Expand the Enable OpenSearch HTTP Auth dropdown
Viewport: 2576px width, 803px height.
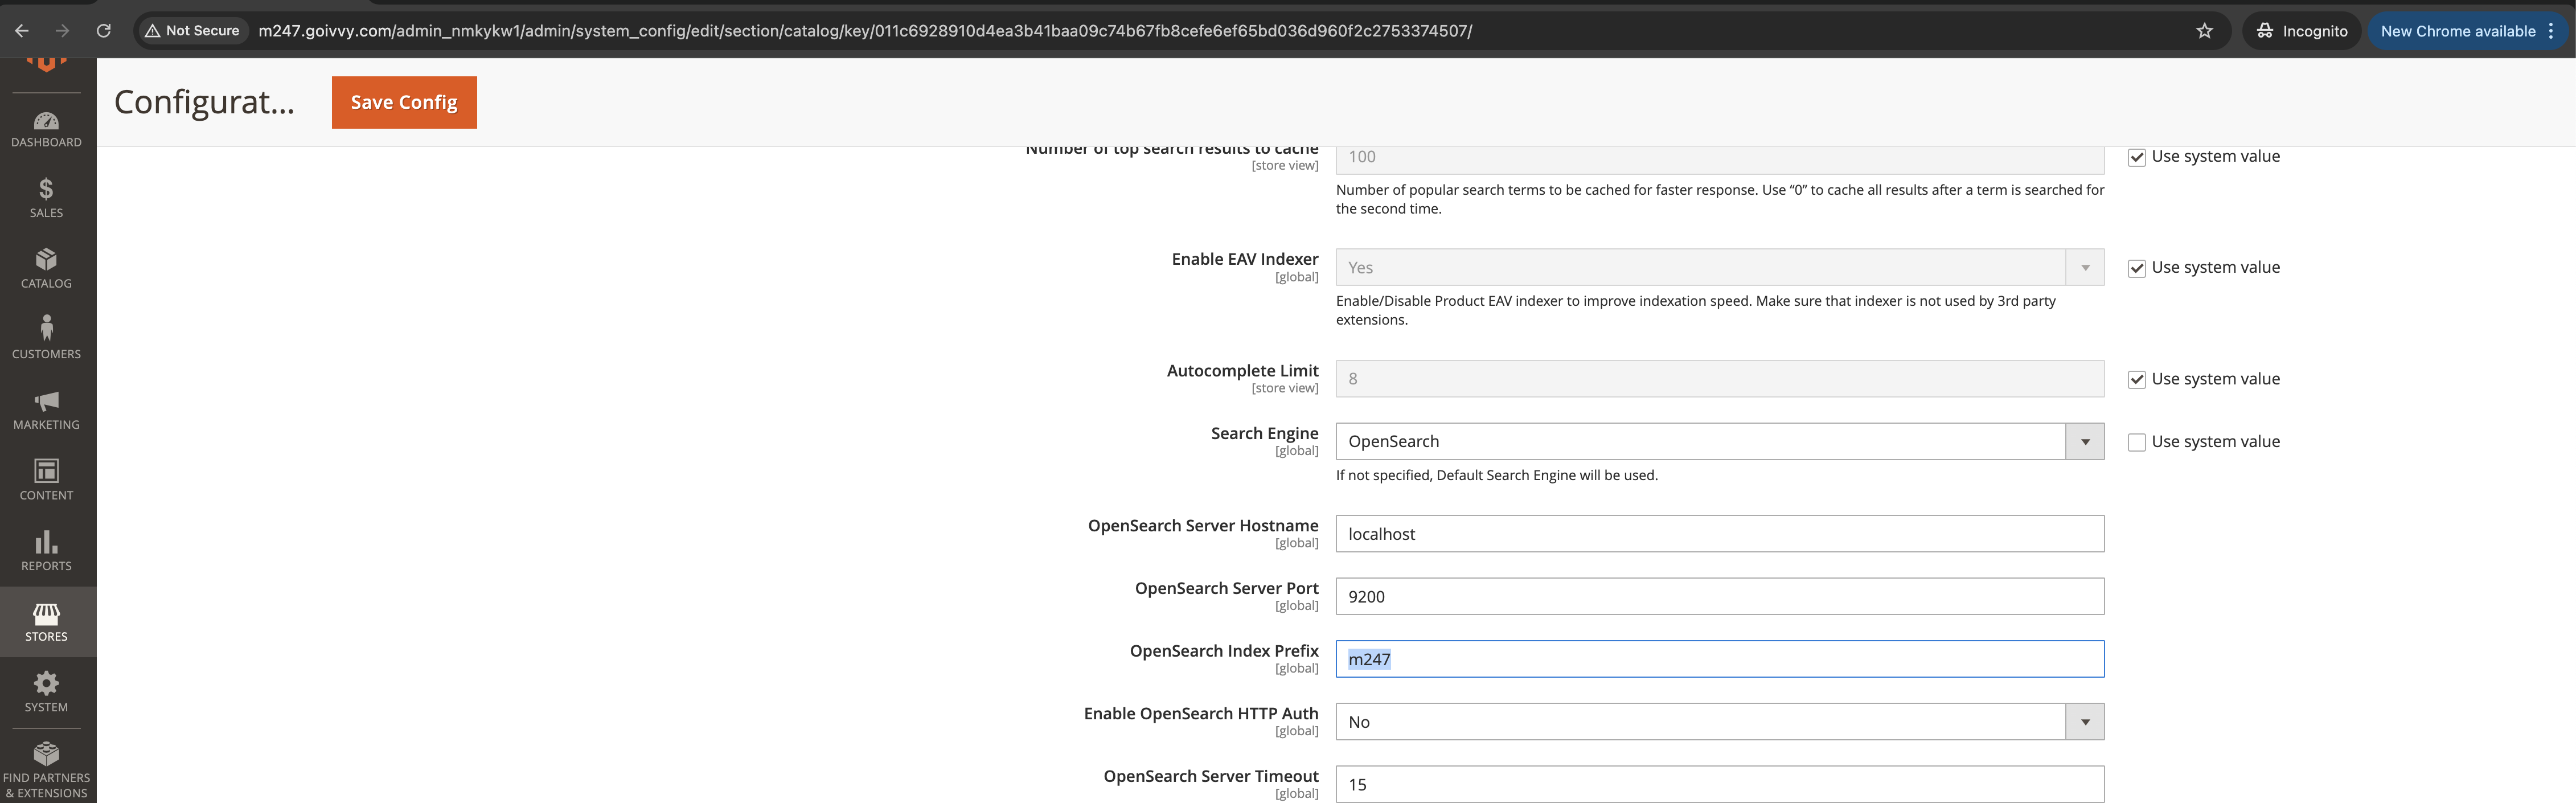click(2084, 721)
